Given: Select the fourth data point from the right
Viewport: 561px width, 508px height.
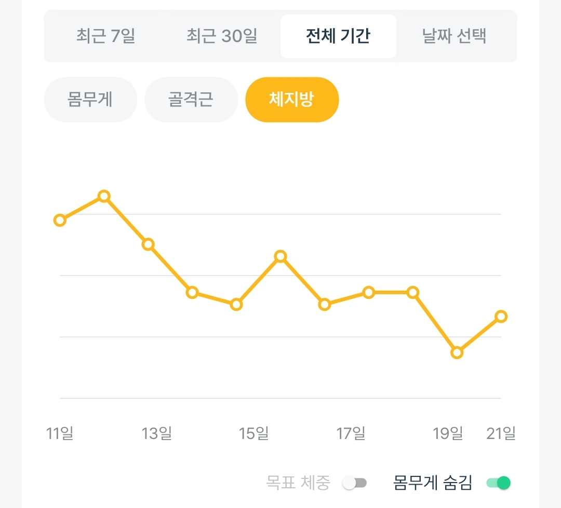Looking at the screenshot, I should [369, 292].
